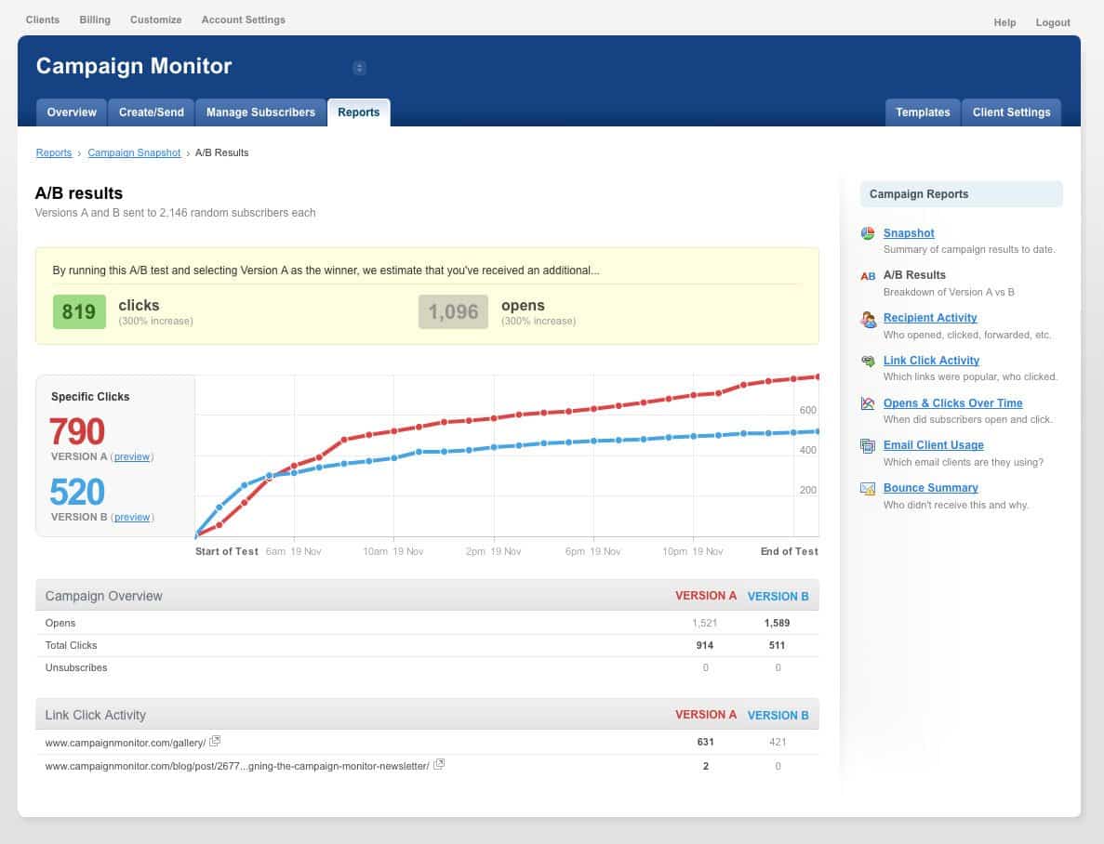
Task: Click the Link Click Activity table header title
Action: (95, 715)
